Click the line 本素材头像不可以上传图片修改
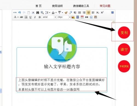The height and width of the screenshot is (106, 137). pos(49,90)
